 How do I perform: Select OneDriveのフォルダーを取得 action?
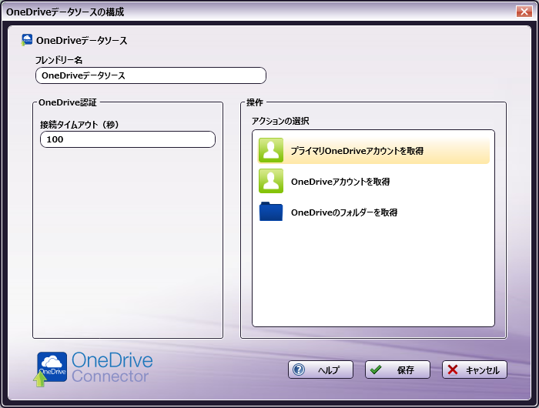[373, 212]
